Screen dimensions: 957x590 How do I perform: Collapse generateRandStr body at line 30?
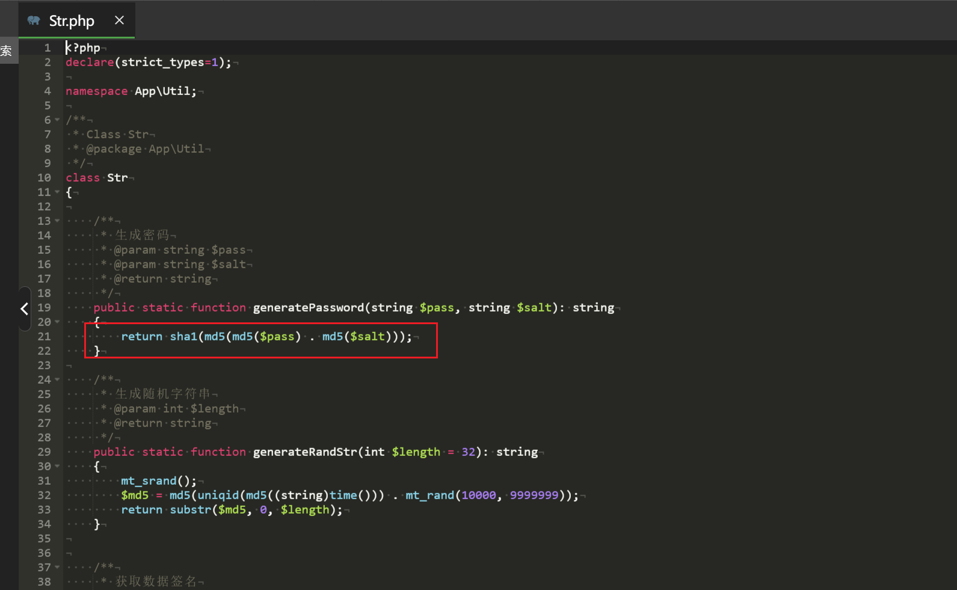coord(58,467)
